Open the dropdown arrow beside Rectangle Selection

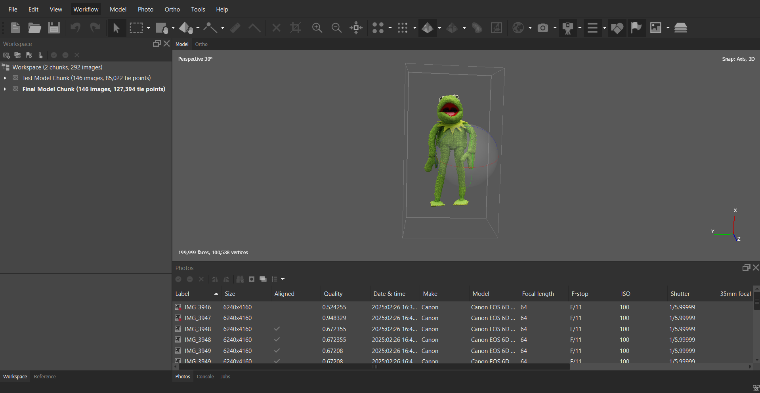pos(149,28)
